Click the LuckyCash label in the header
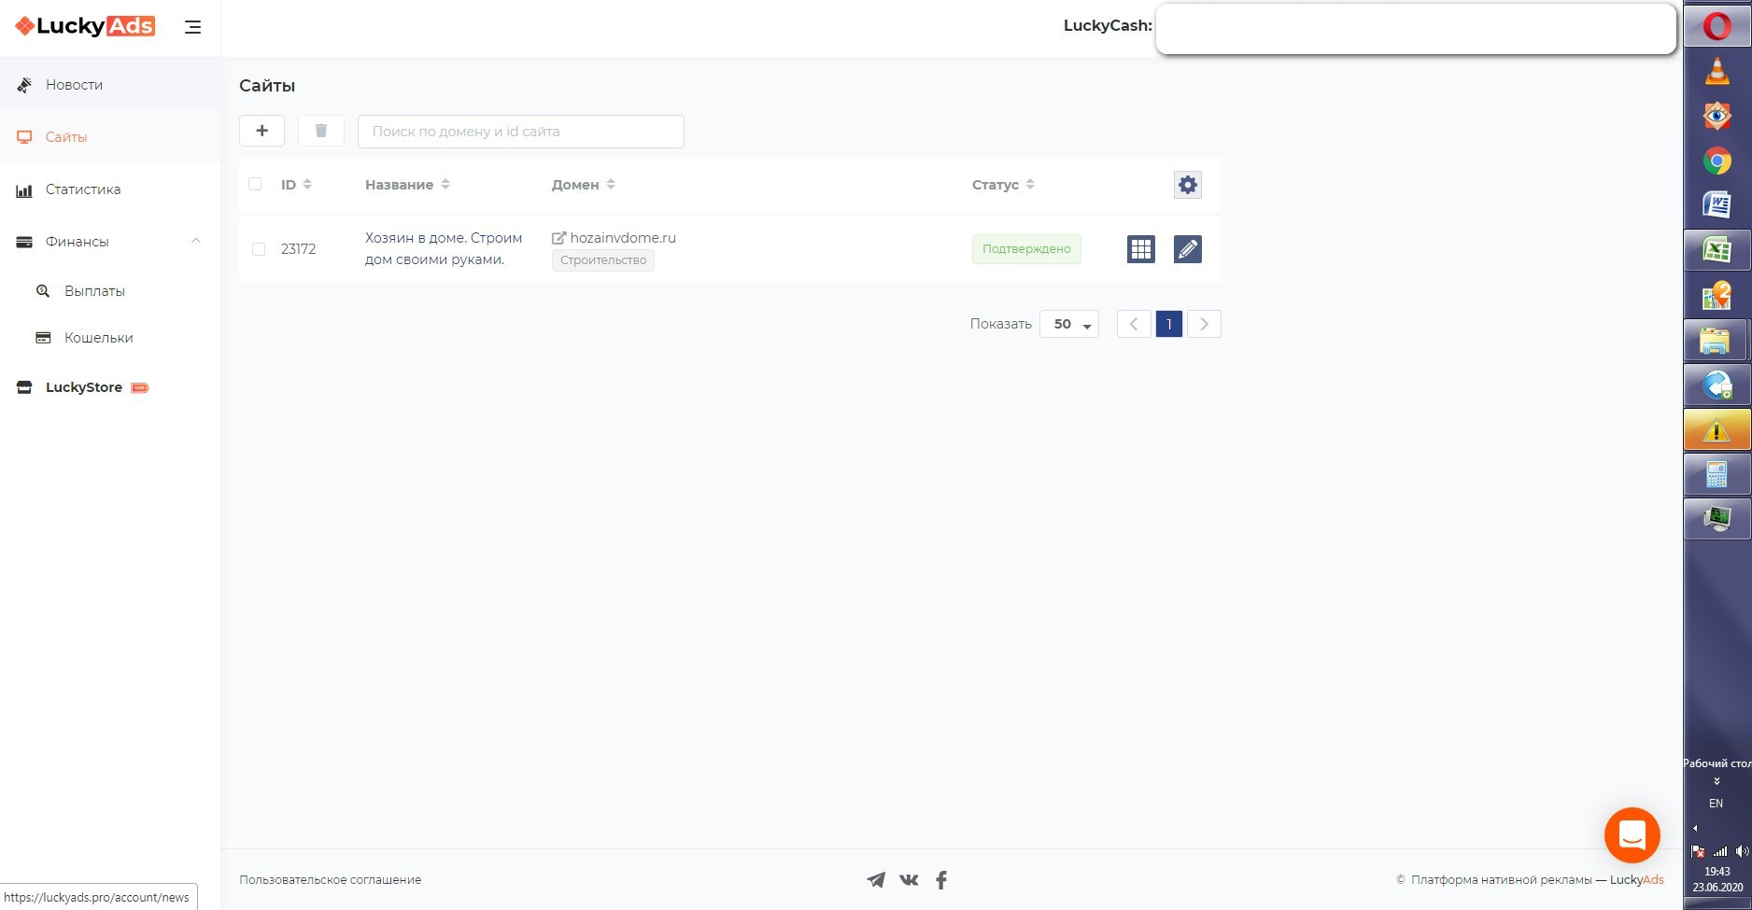This screenshot has width=1752, height=910. (x=1108, y=26)
